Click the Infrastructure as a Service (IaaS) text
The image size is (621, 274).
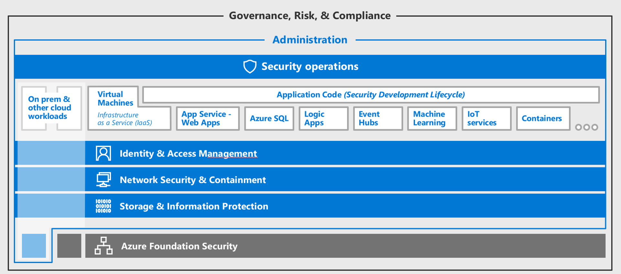tap(125, 119)
